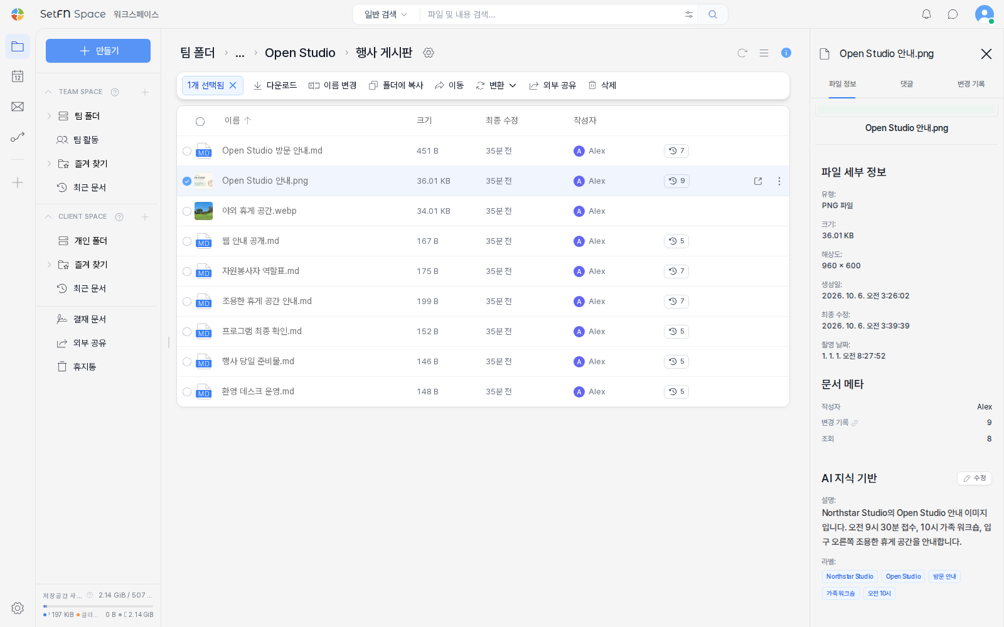The image size is (1004, 627).
Task: Switch to the 댓글 tab
Action: click(x=906, y=84)
